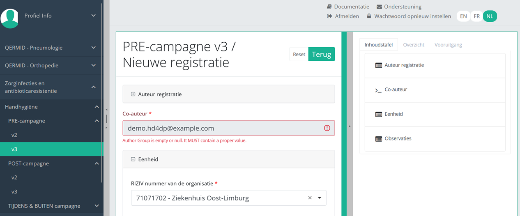Image resolution: width=520 pixels, height=216 pixels.
Task: Click the Reset button
Action: pyautogui.click(x=299, y=54)
